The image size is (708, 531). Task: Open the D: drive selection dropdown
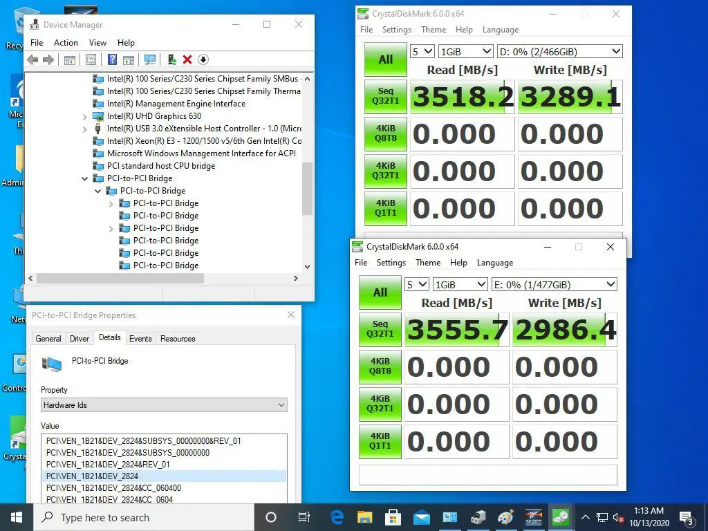click(559, 51)
